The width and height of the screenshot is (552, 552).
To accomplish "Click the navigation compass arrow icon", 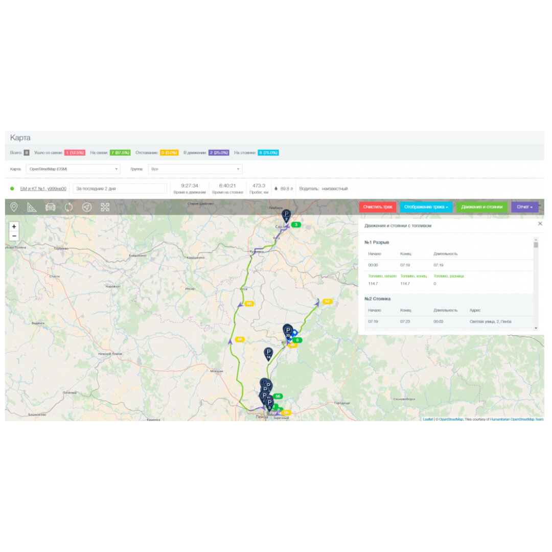I will (x=87, y=207).
